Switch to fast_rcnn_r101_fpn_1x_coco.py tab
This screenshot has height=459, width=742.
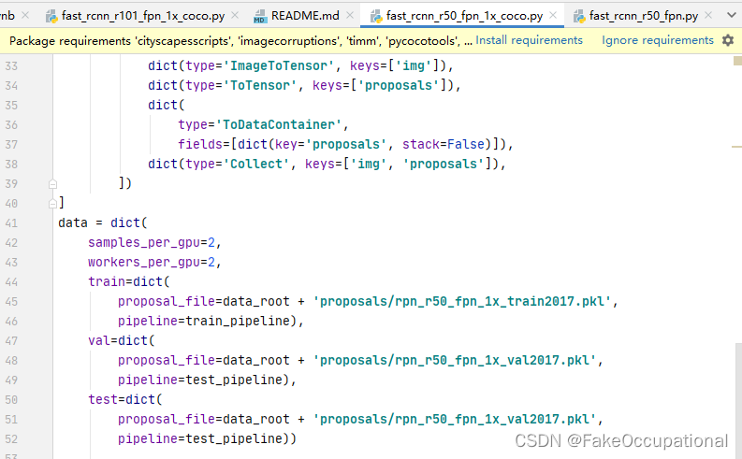[143, 16]
